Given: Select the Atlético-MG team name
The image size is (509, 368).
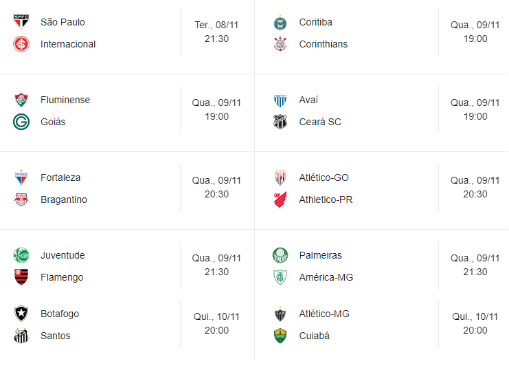Looking at the screenshot, I should tap(324, 314).
